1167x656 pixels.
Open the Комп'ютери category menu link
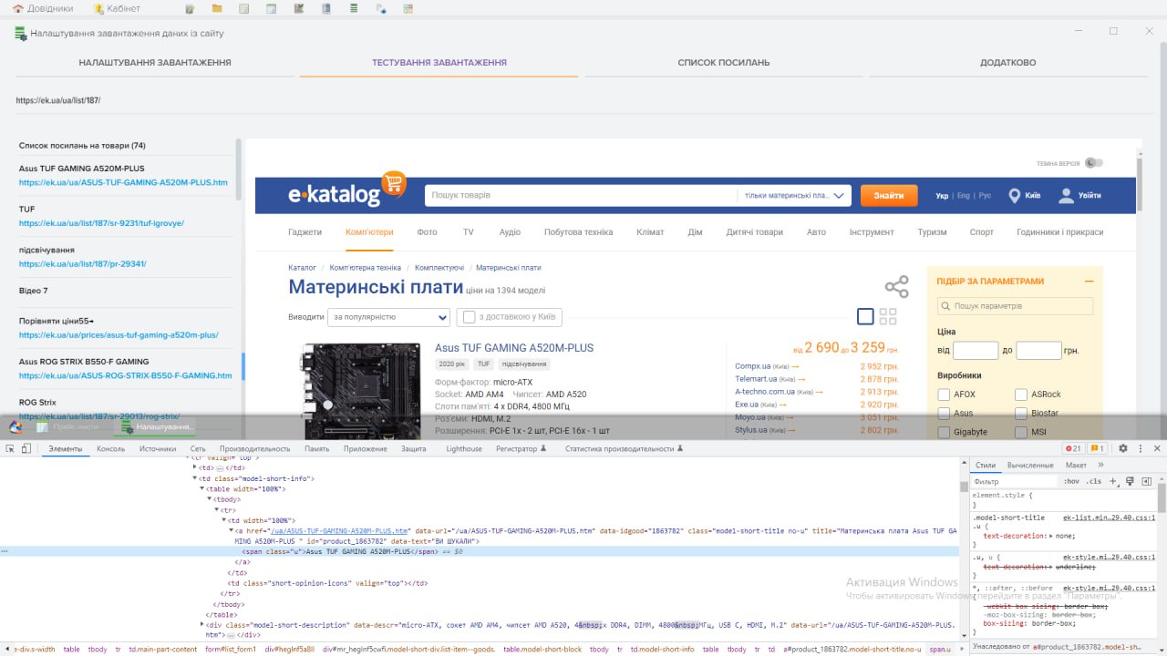click(369, 232)
